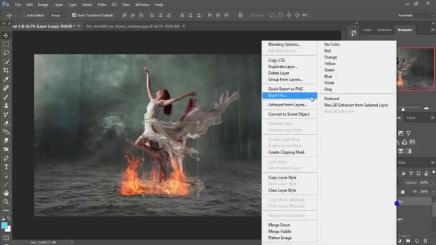Select the Hand tool
The height and width of the screenshot is (245, 436).
pyautogui.click(x=6, y=193)
